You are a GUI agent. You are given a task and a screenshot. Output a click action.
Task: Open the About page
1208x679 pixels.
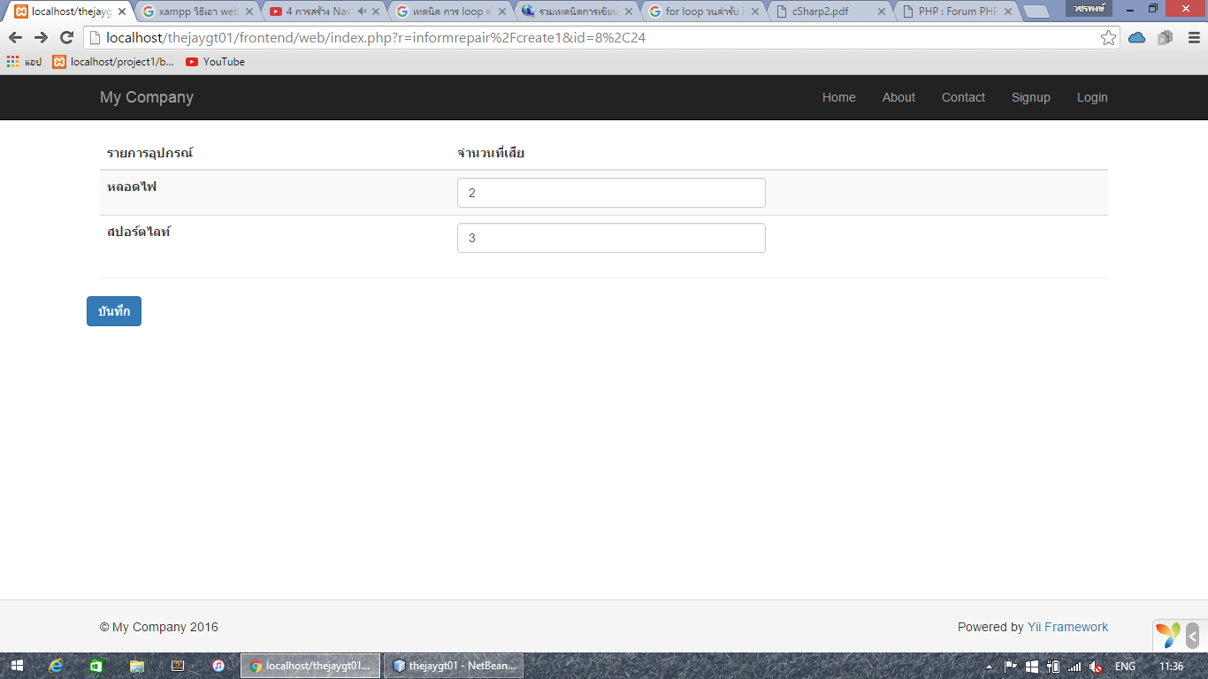[x=898, y=97]
